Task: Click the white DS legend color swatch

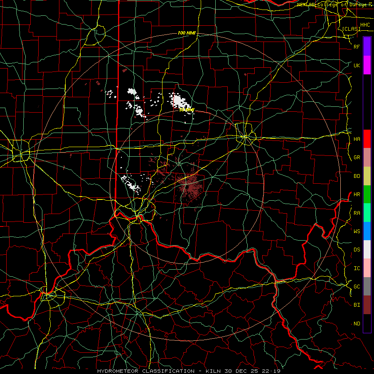Action: point(367,249)
